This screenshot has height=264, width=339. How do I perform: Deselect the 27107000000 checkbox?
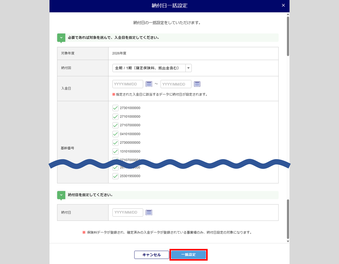point(115,125)
